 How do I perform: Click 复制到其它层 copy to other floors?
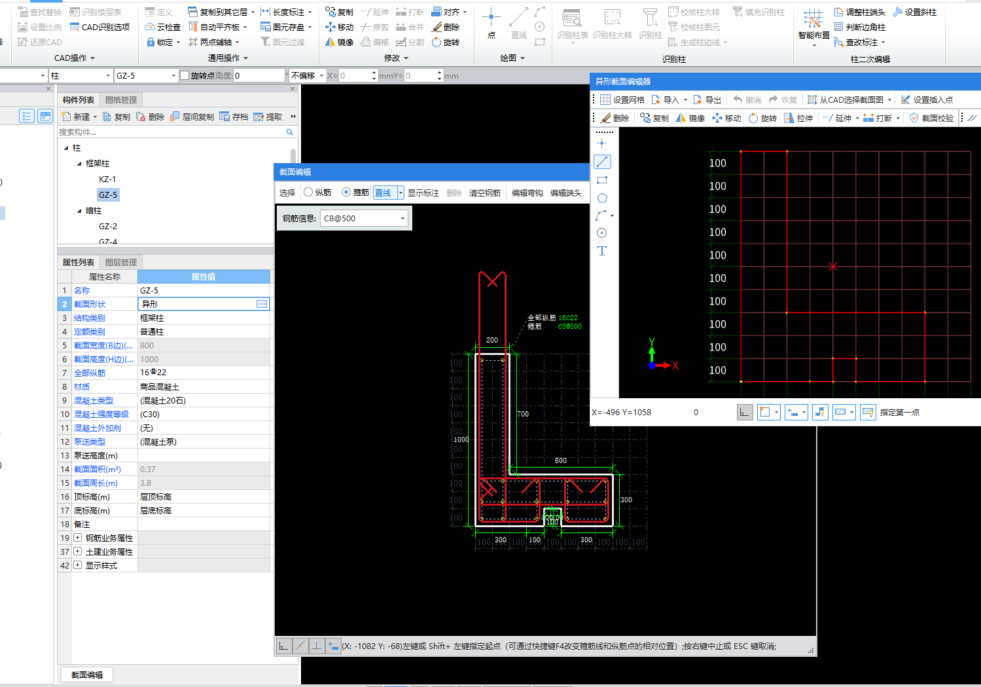pos(221,12)
